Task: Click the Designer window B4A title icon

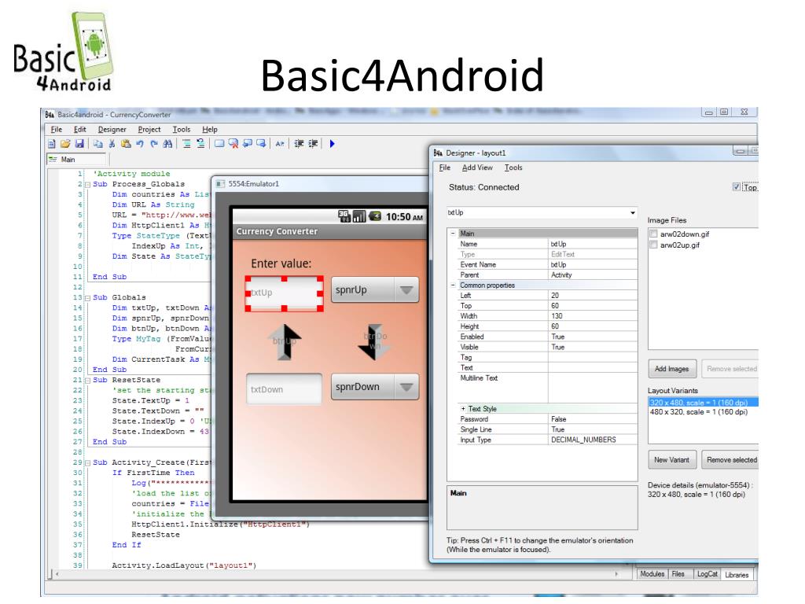Action: (x=438, y=153)
